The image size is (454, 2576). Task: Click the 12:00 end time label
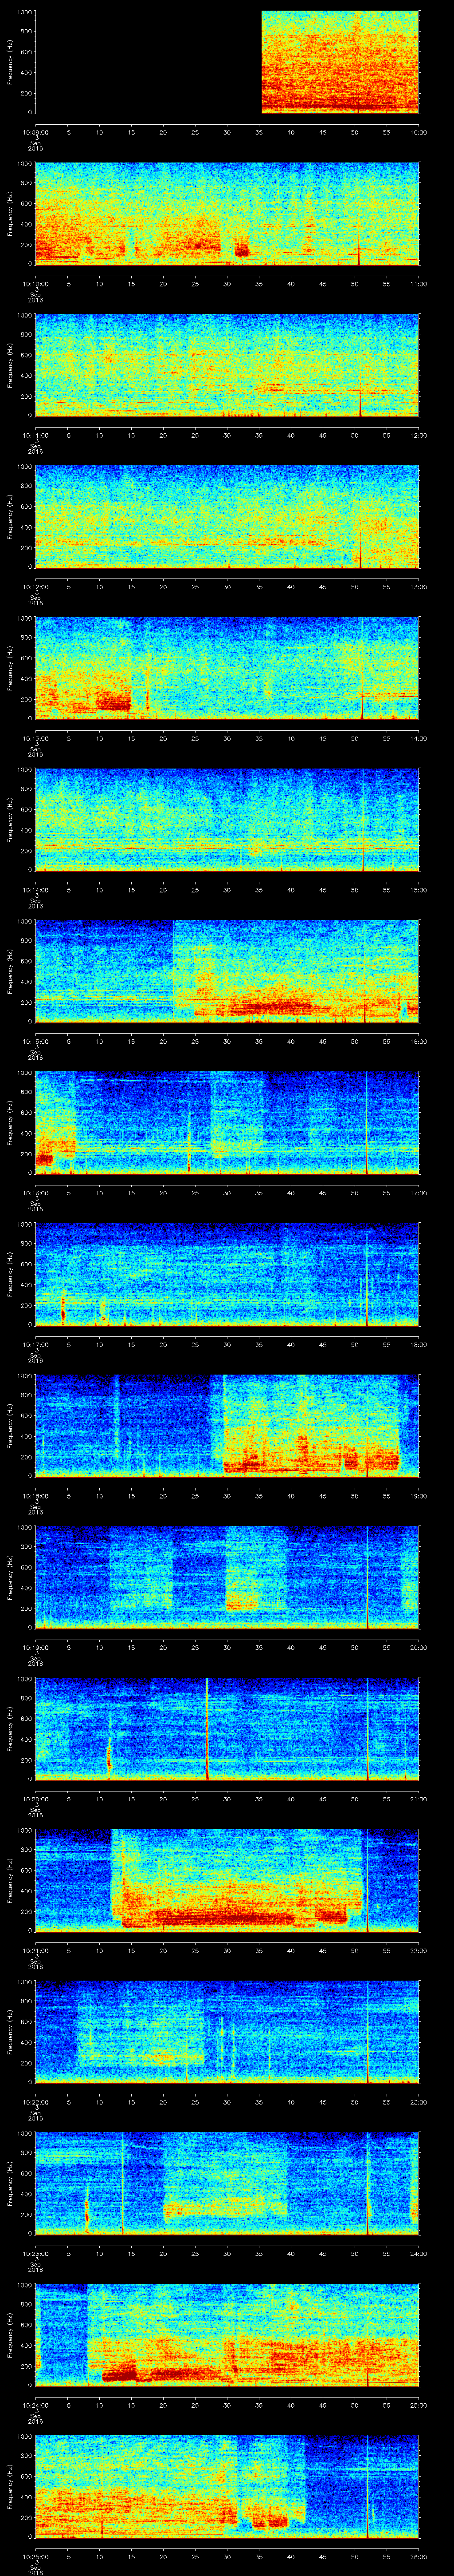418,435
